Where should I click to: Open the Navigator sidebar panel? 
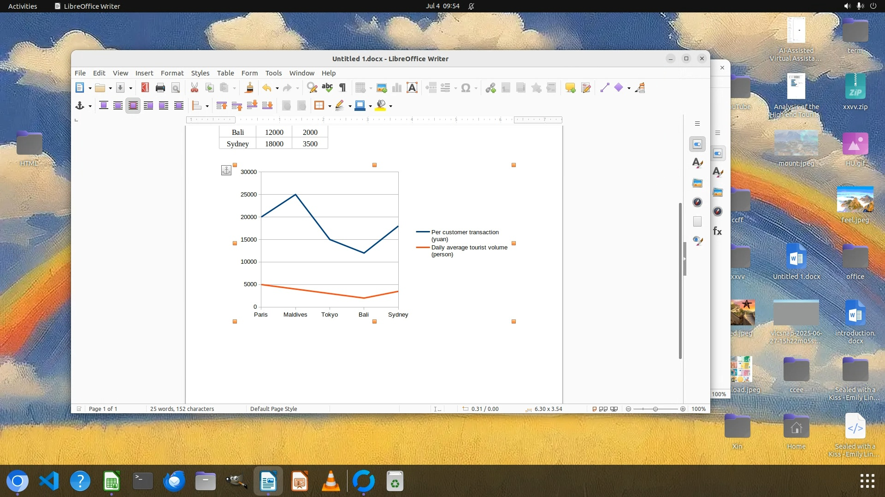697,202
